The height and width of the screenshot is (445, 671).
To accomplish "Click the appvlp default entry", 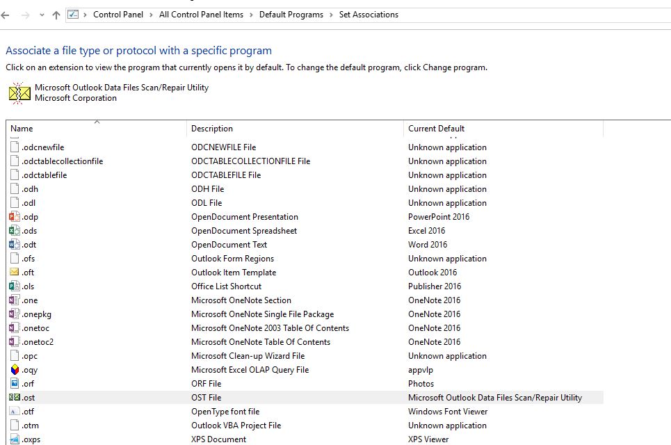I will tap(420, 370).
